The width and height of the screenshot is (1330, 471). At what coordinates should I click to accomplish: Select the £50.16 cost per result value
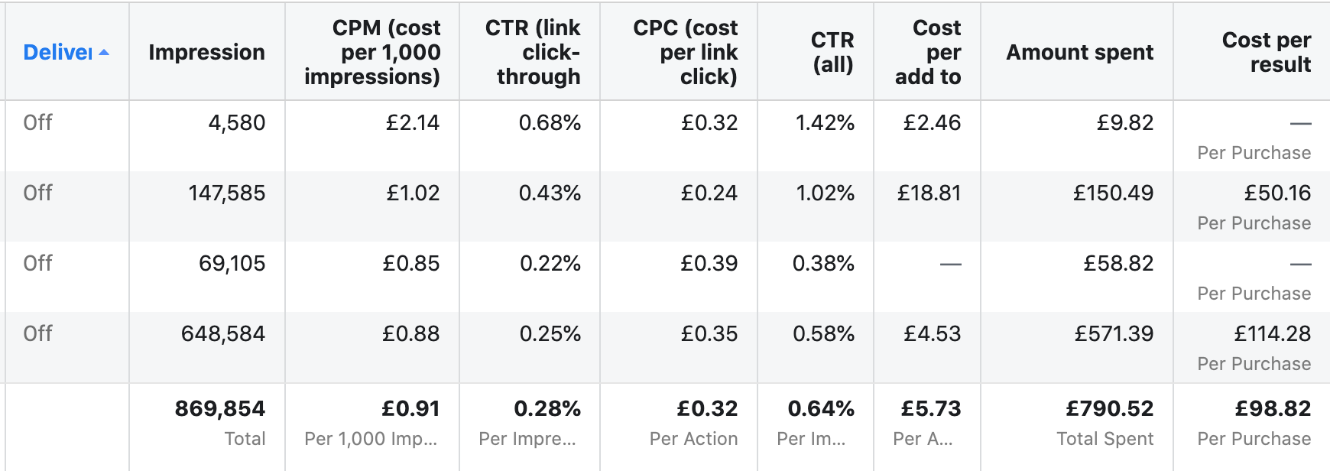point(1277,193)
